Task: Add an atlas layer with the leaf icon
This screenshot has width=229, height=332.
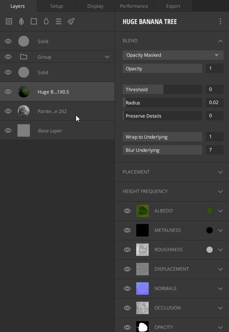Action: coord(21,21)
